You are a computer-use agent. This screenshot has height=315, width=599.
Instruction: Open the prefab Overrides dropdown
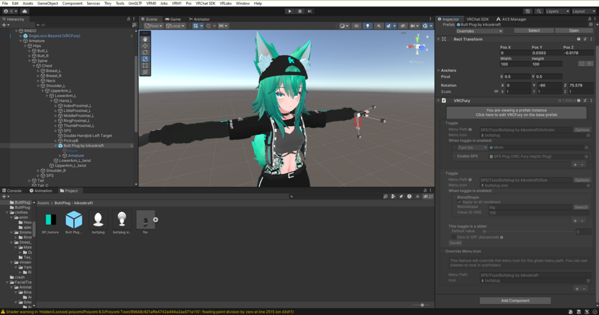tap(479, 32)
